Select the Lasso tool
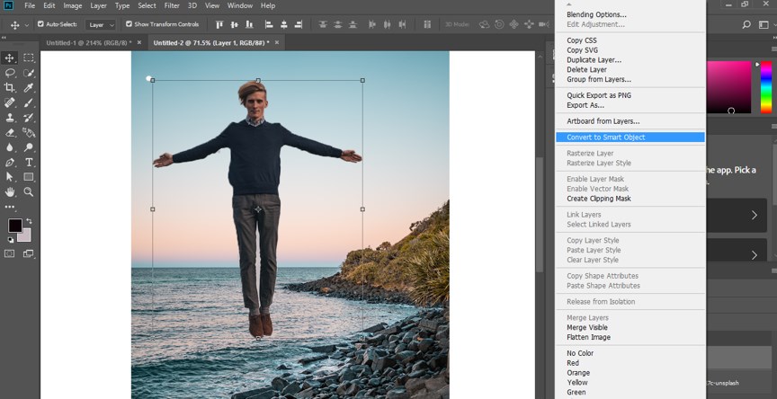The image size is (777, 399). 10,73
